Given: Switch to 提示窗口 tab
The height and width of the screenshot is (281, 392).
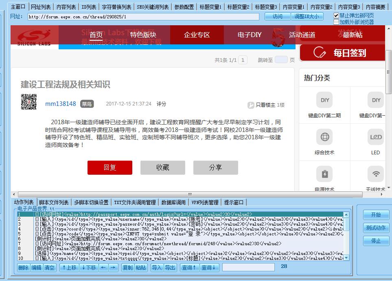Looking at the screenshot, I should point(234,202).
